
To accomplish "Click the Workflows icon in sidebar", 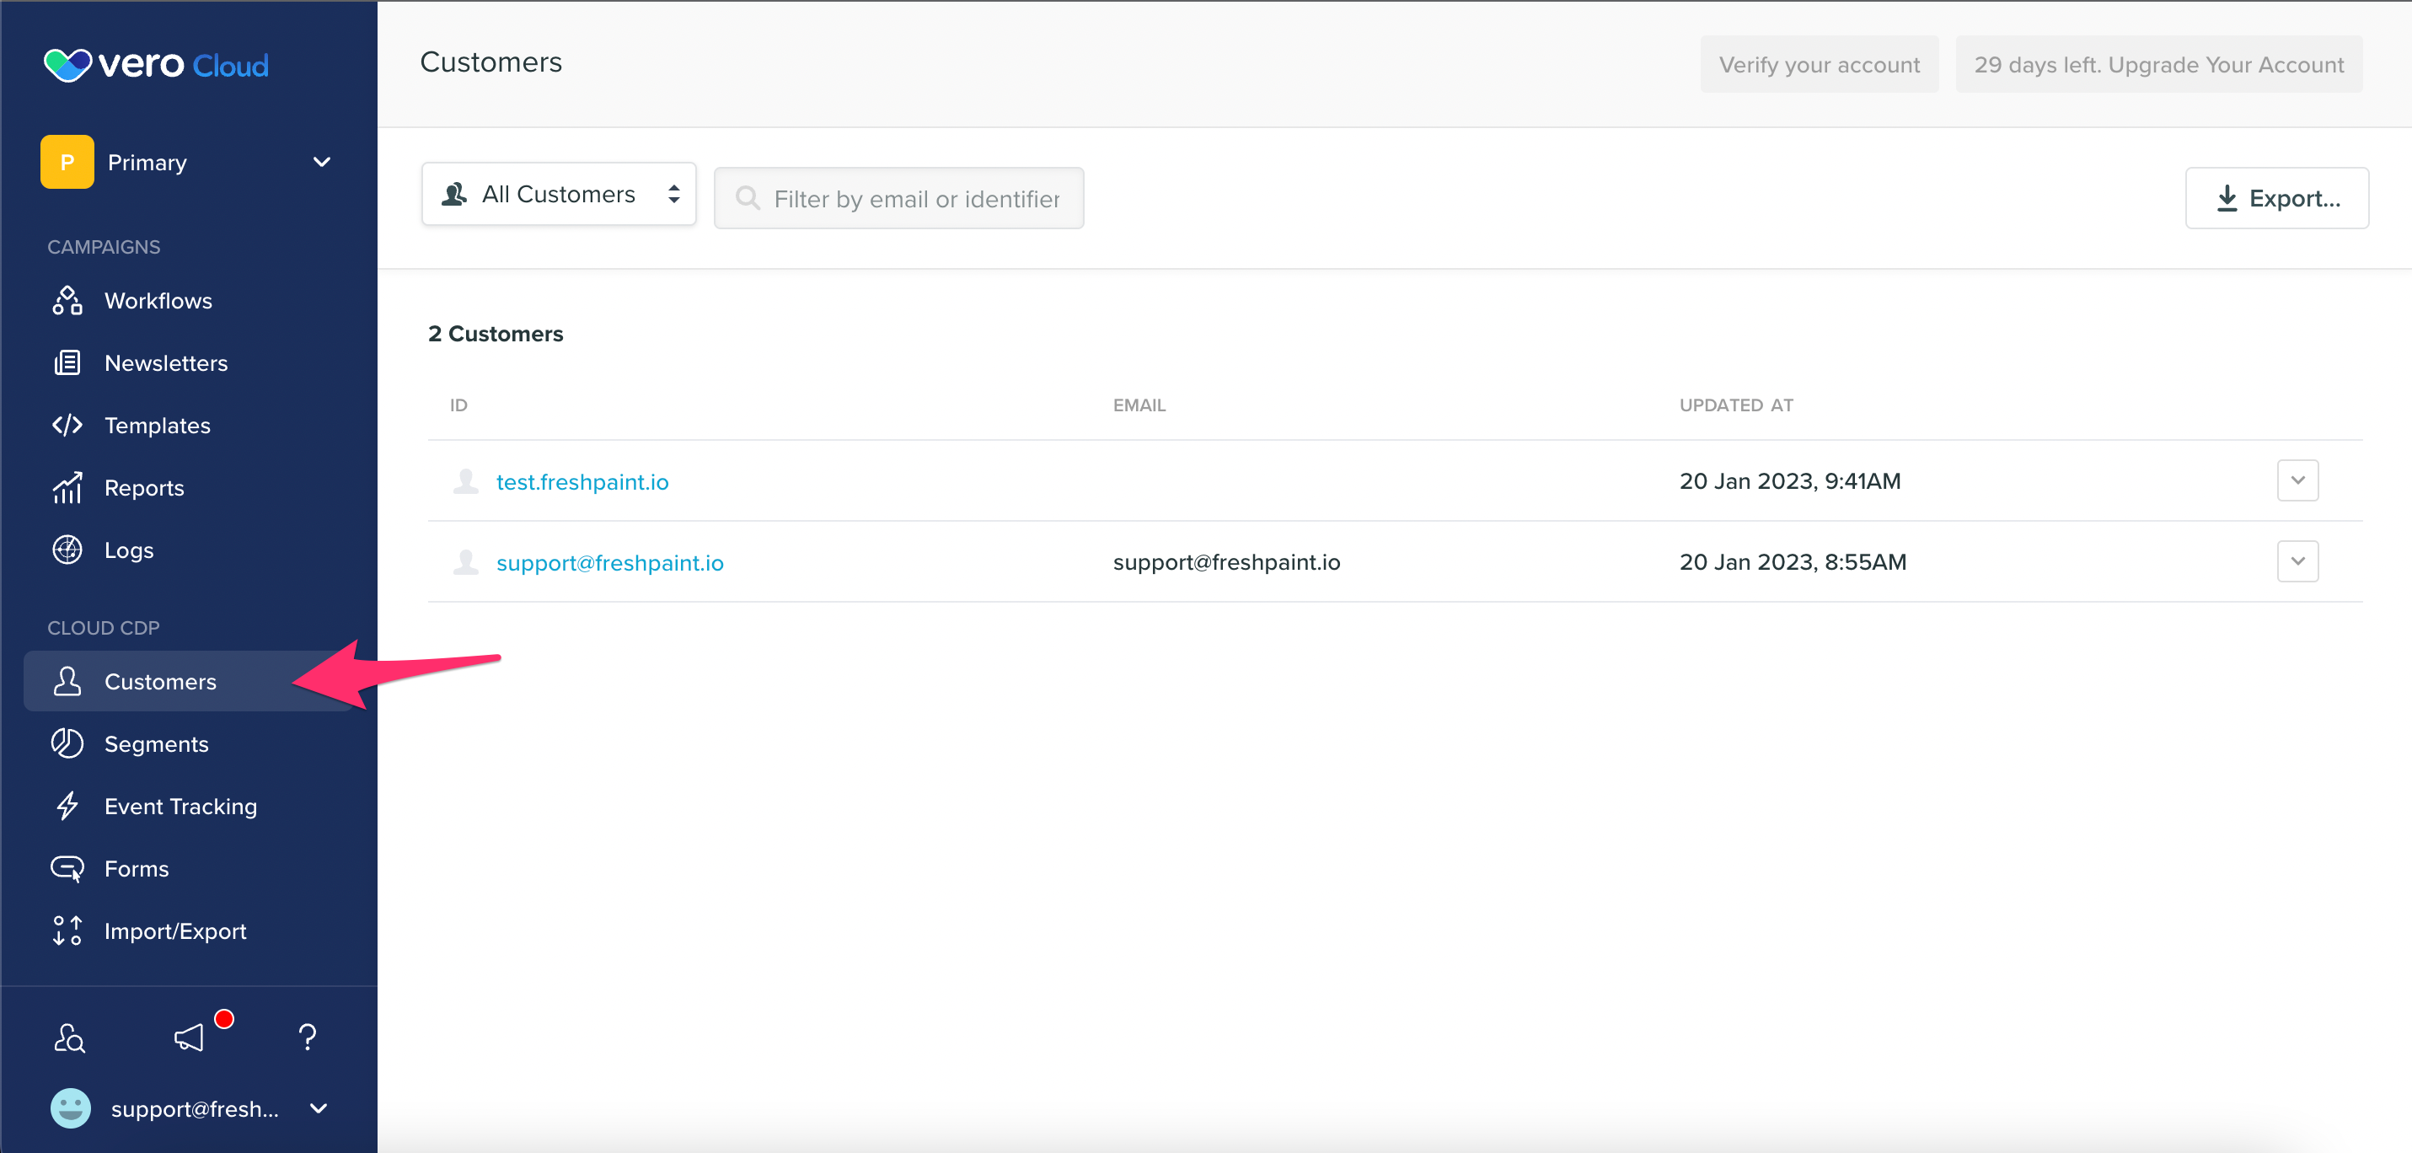I will point(67,301).
